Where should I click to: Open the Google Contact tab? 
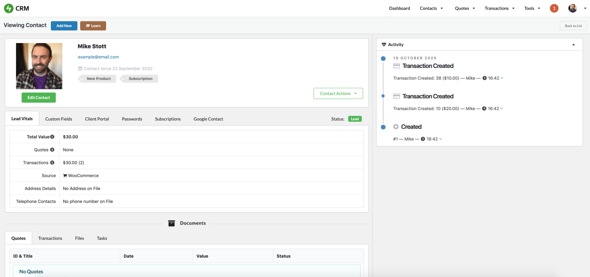[208, 119]
